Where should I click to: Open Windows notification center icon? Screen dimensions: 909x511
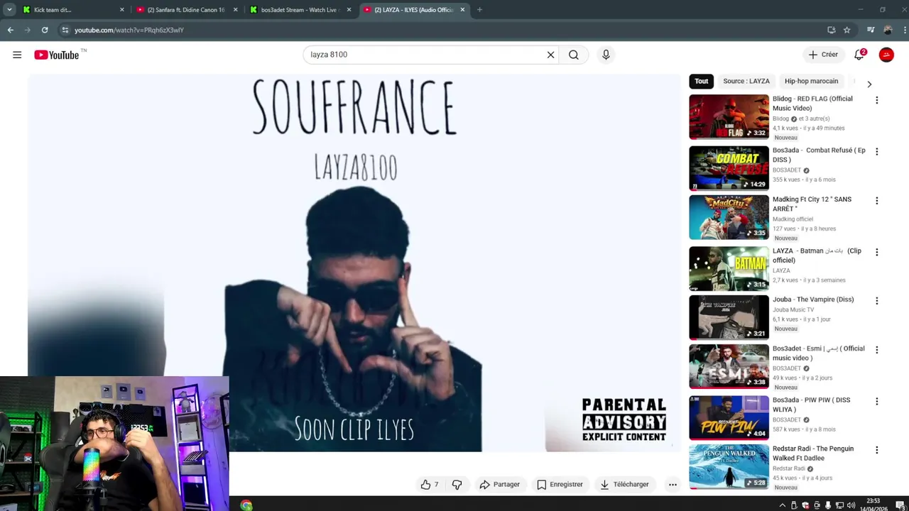[x=900, y=505]
